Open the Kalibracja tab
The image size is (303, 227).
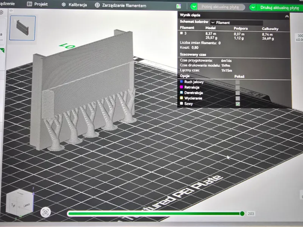coord(74,5)
